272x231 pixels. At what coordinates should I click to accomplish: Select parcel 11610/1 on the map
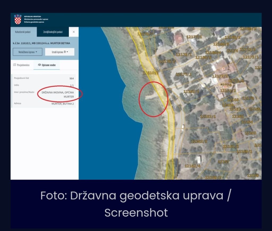pyautogui.click(x=151, y=73)
